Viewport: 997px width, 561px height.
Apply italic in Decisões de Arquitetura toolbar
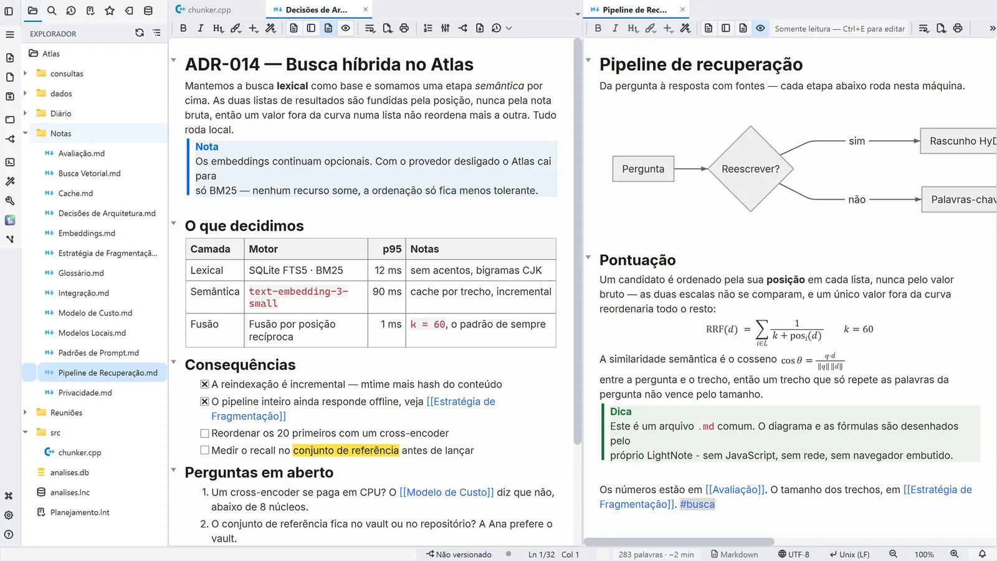200,28
